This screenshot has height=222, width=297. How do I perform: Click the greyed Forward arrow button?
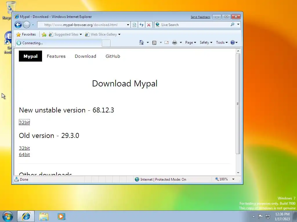(x=26, y=25)
